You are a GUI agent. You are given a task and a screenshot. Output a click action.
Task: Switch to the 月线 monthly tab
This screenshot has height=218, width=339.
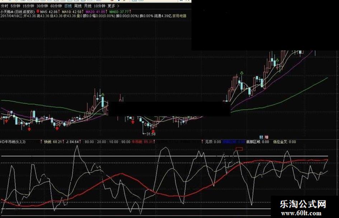[x=88, y=6]
